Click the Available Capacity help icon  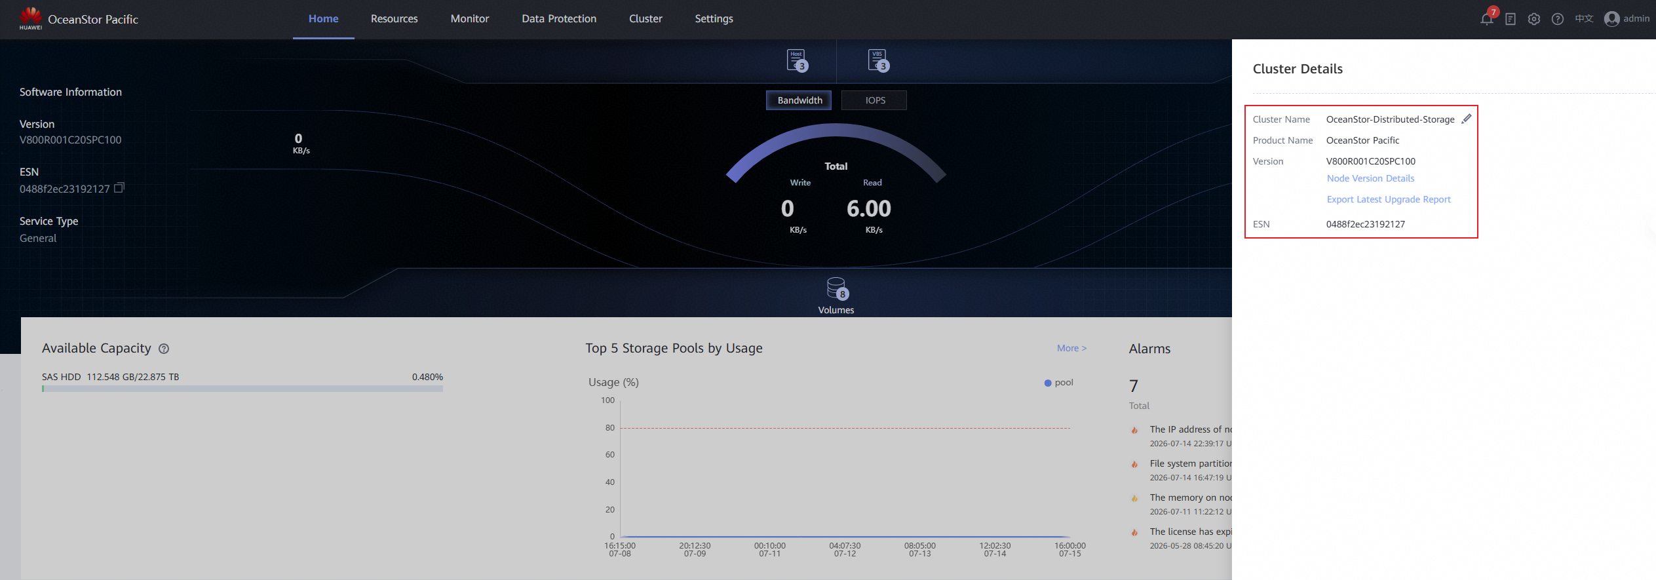click(164, 349)
